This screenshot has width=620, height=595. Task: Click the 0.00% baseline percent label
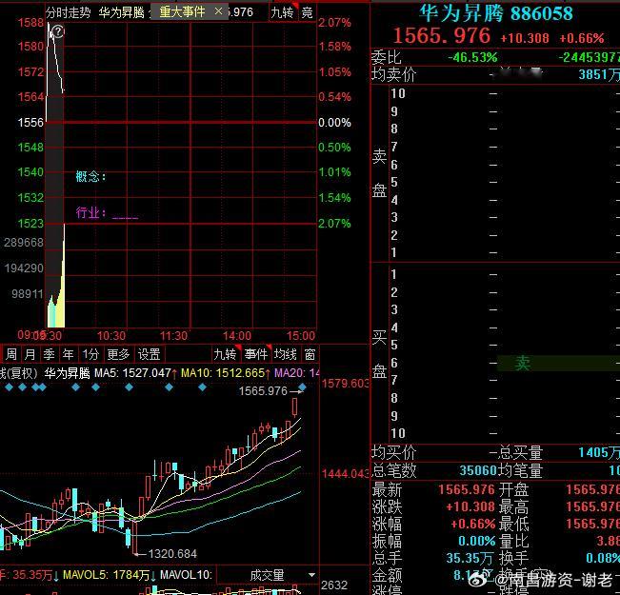(x=334, y=123)
